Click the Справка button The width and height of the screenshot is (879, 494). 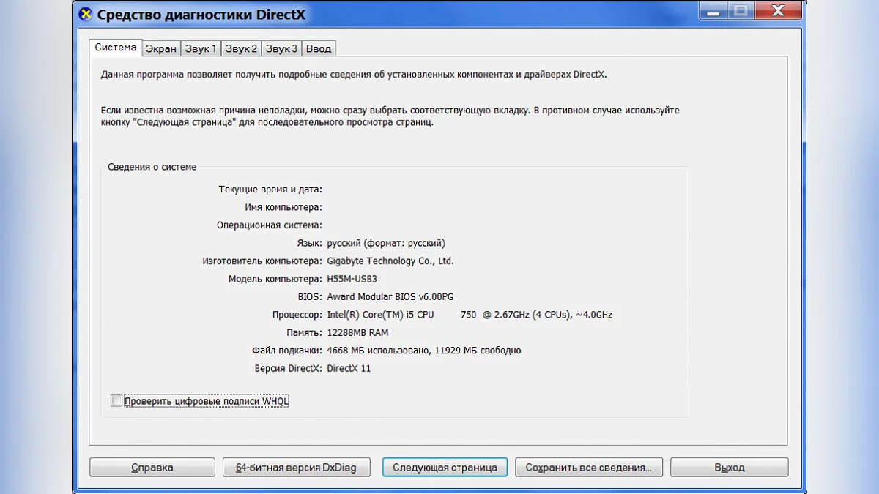pos(152,467)
